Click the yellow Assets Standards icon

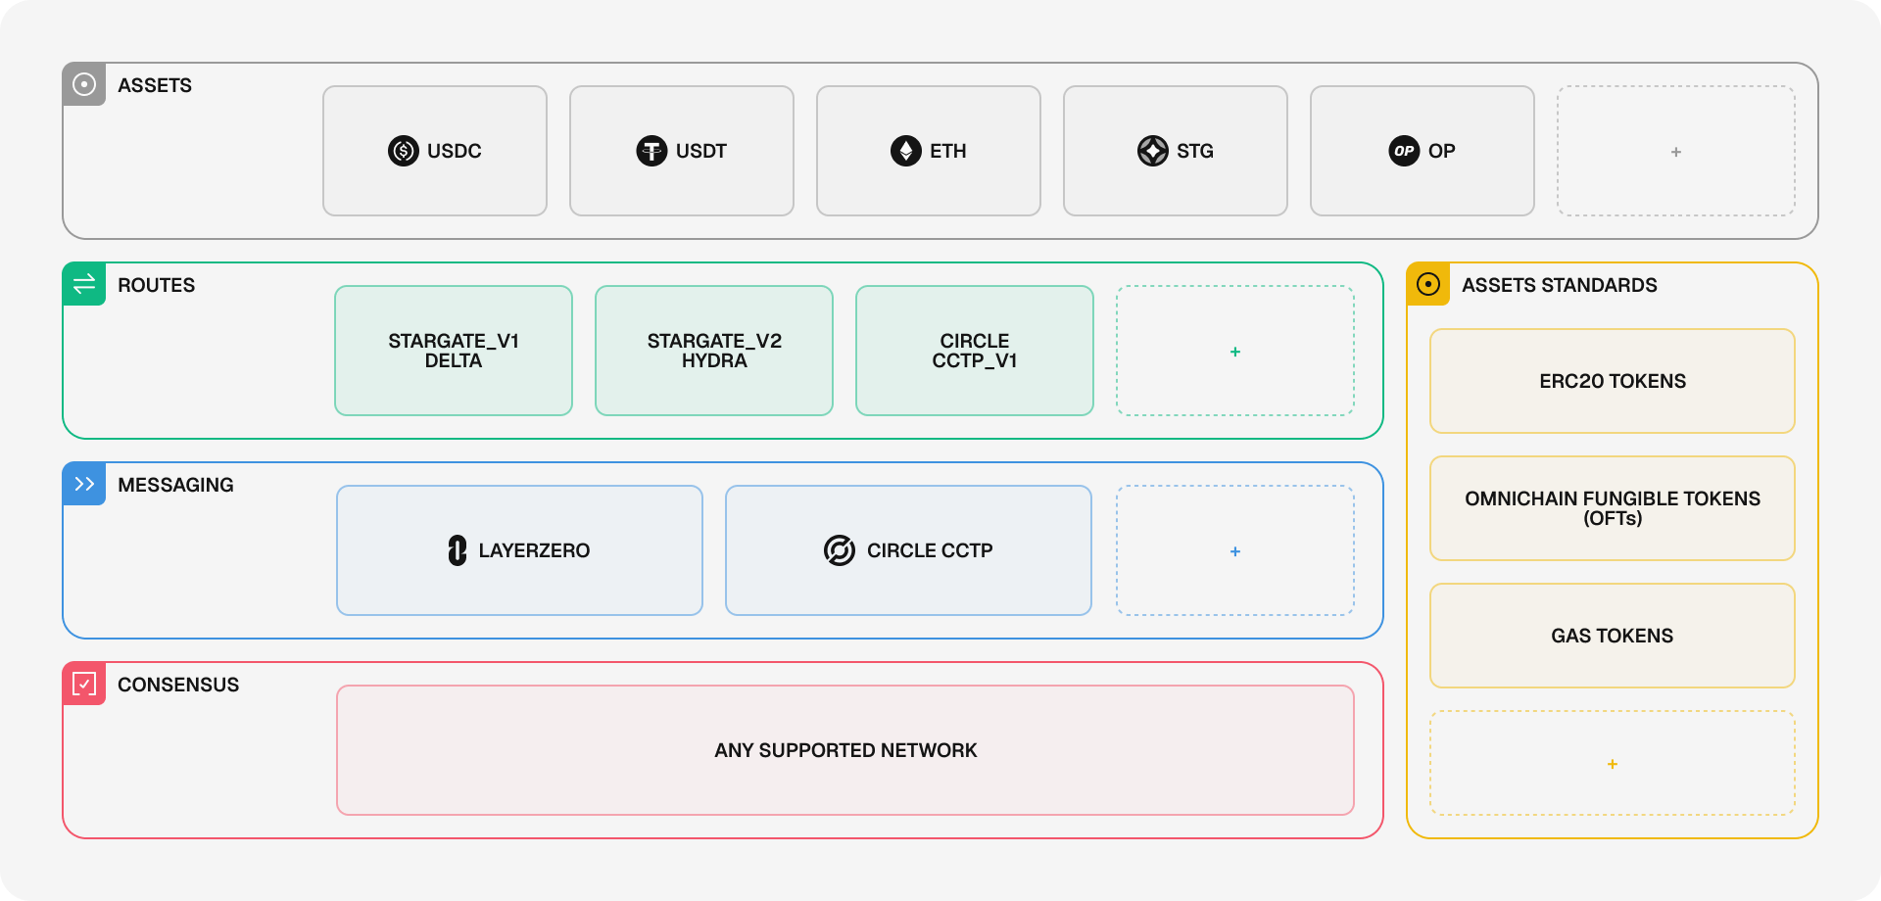coord(1428,284)
